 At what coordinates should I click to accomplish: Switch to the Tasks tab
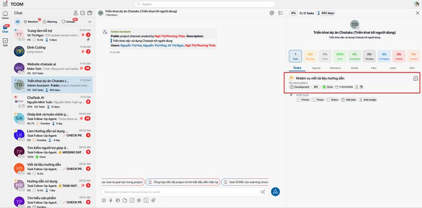(x=297, y=68)
